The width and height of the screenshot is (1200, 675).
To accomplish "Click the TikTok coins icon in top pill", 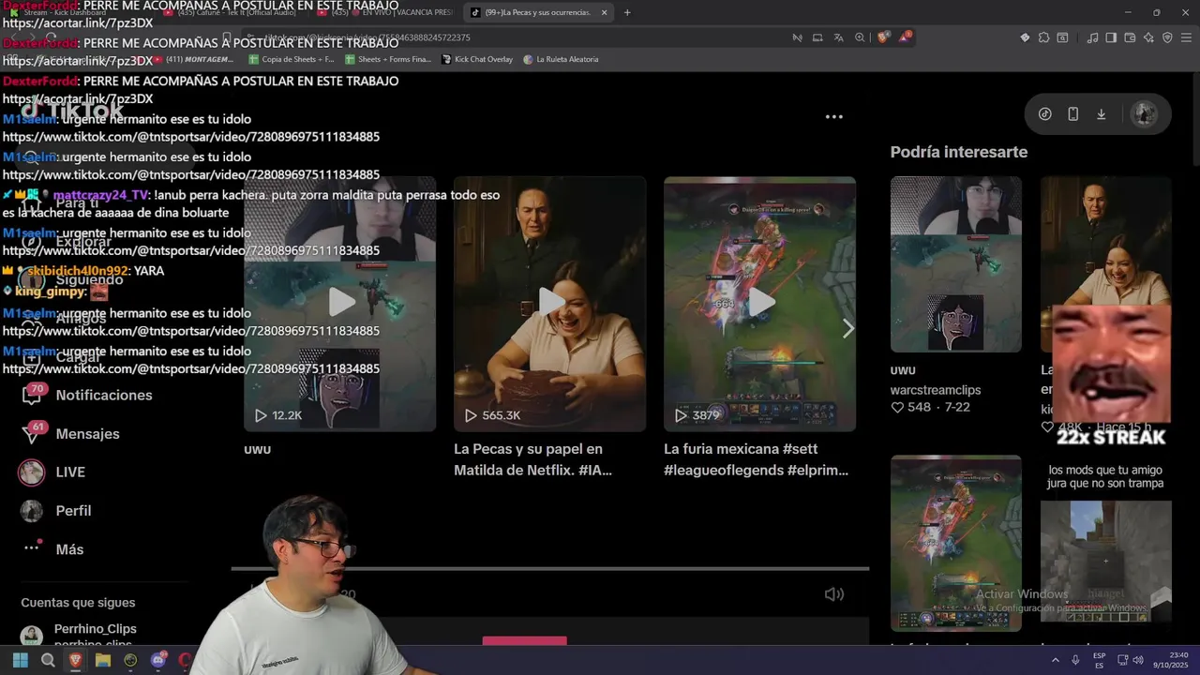I will tap(1045, 114).
